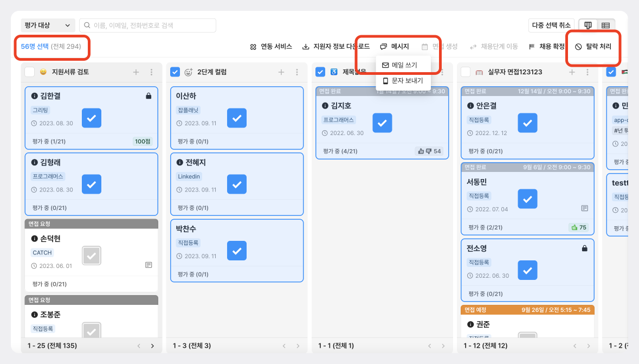Click 면접 예정 banner above 권준 card
639x364 pixels.
coord(527,310)
